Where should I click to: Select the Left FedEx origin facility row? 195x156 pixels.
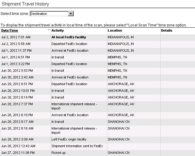[x=98, y=139]
